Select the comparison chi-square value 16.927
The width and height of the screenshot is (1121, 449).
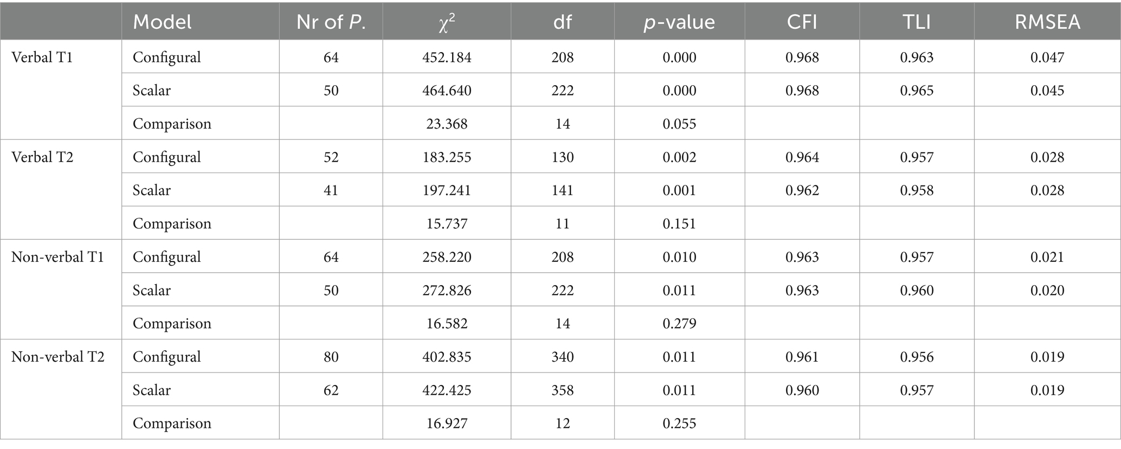click(447, 423)
